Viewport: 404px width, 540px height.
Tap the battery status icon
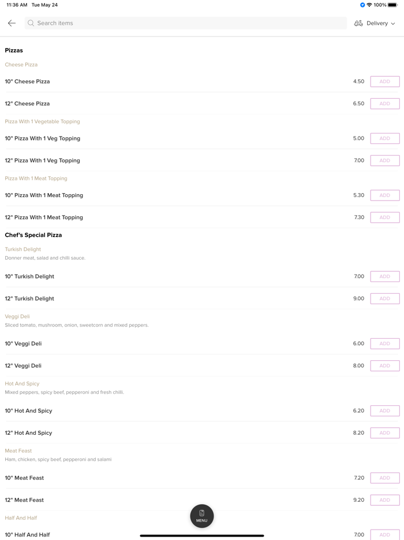[392, 5]
